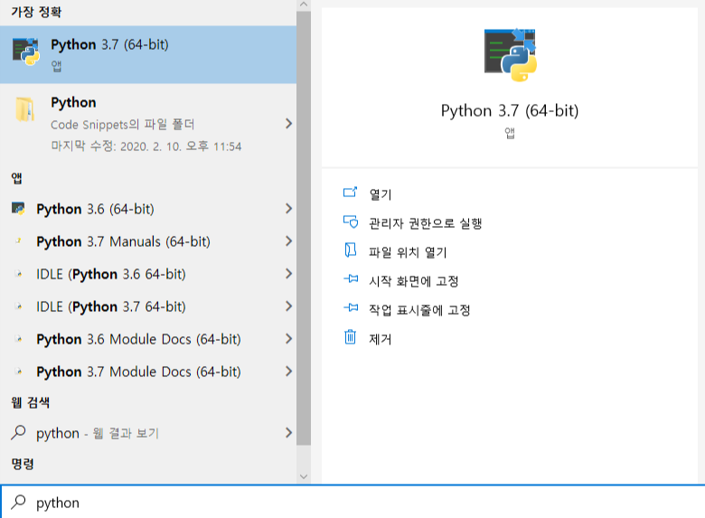This screenshot has height=518, width=705.
Task: Expand the Python folder result arrow
Action: [288, 124]
